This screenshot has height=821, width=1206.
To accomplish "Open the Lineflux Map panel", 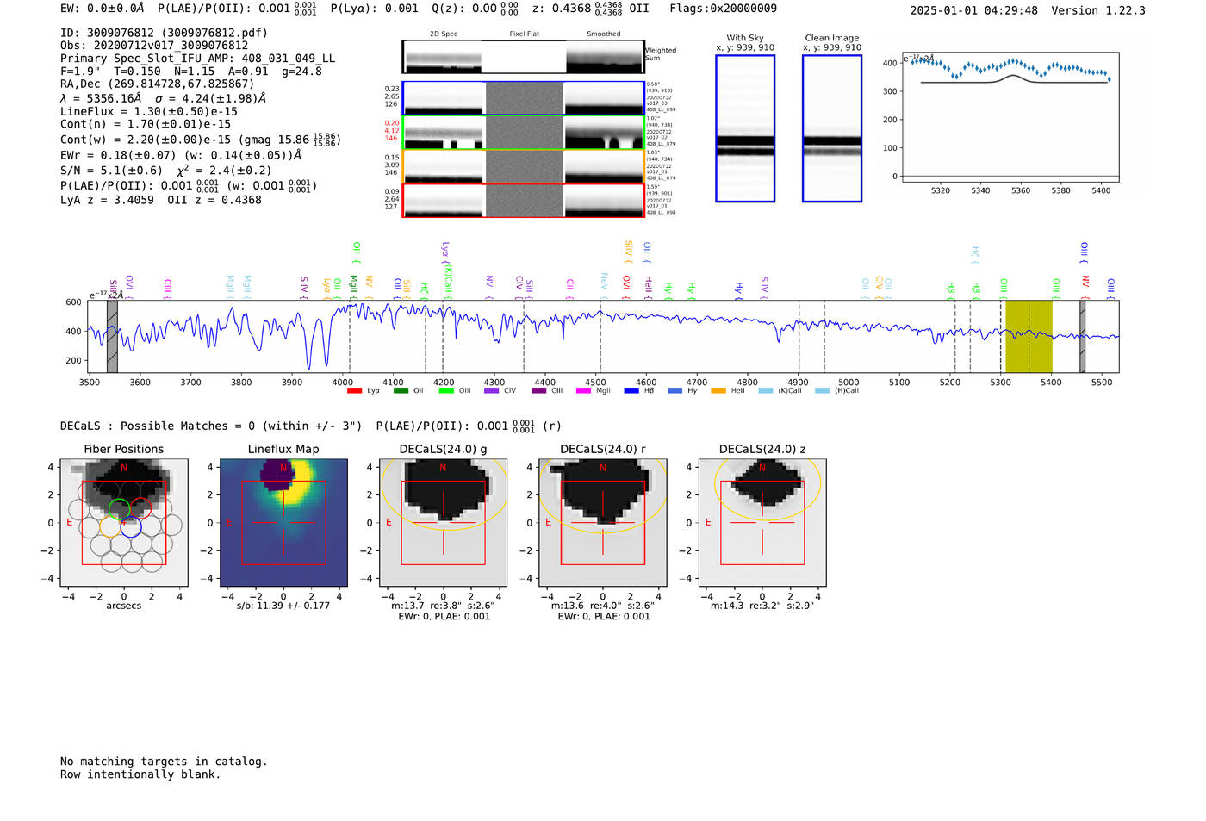I will 283,522.
